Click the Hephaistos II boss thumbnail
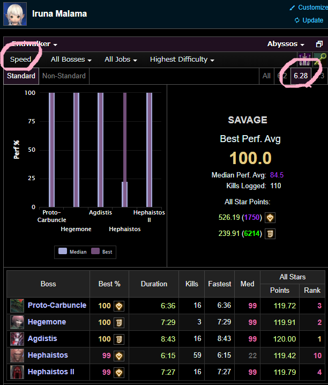328x385 pixels. (17, 372)
